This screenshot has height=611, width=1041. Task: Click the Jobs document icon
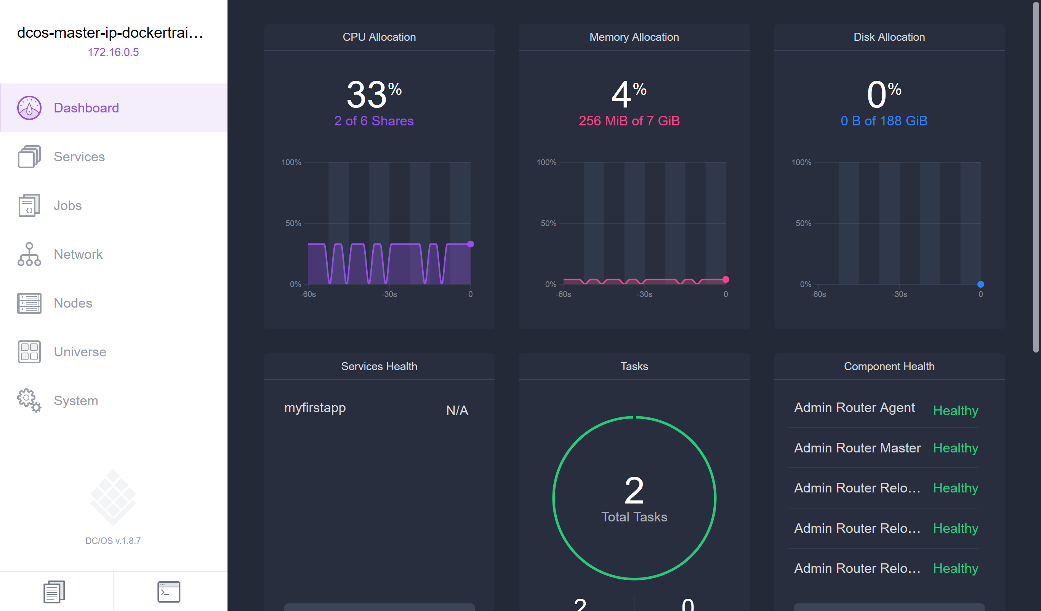(x=29, y=205)
